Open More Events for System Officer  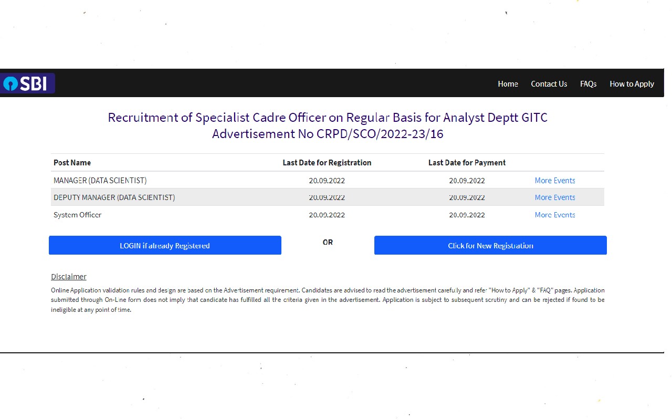554,215
